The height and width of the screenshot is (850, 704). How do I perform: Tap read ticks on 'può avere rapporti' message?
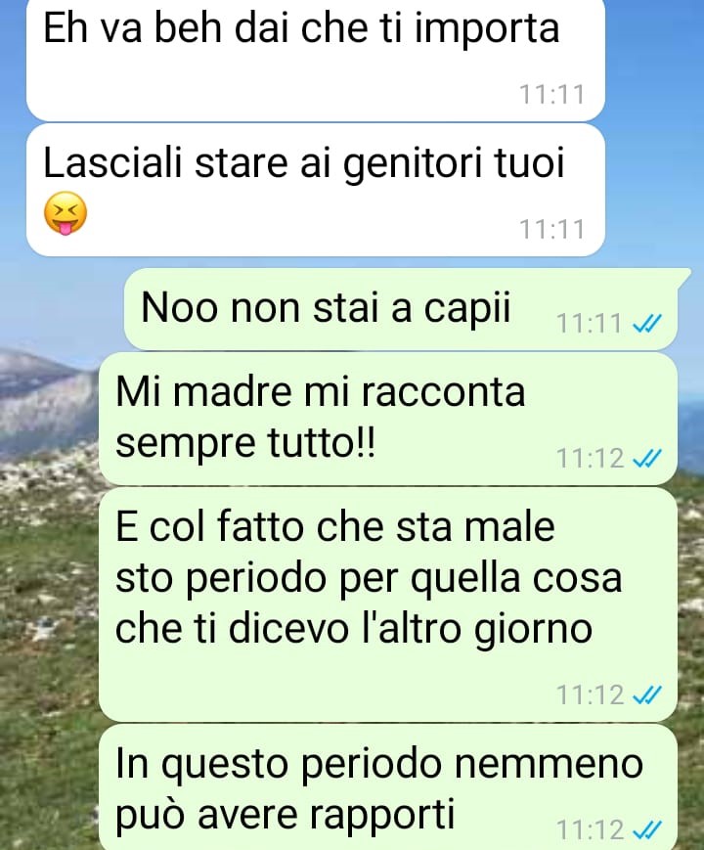coord(647,829)
